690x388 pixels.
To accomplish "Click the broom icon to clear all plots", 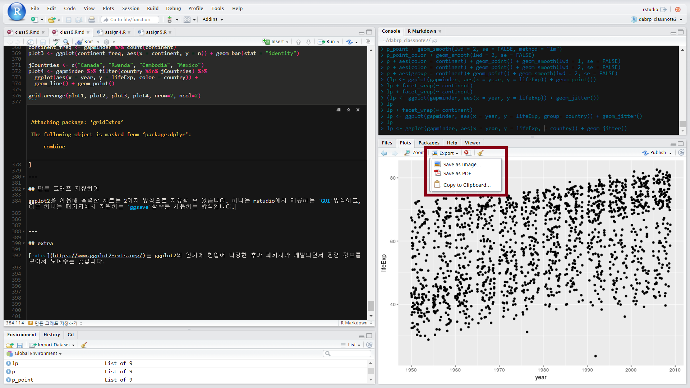I will pyautogui.click(x=480, y=153).
